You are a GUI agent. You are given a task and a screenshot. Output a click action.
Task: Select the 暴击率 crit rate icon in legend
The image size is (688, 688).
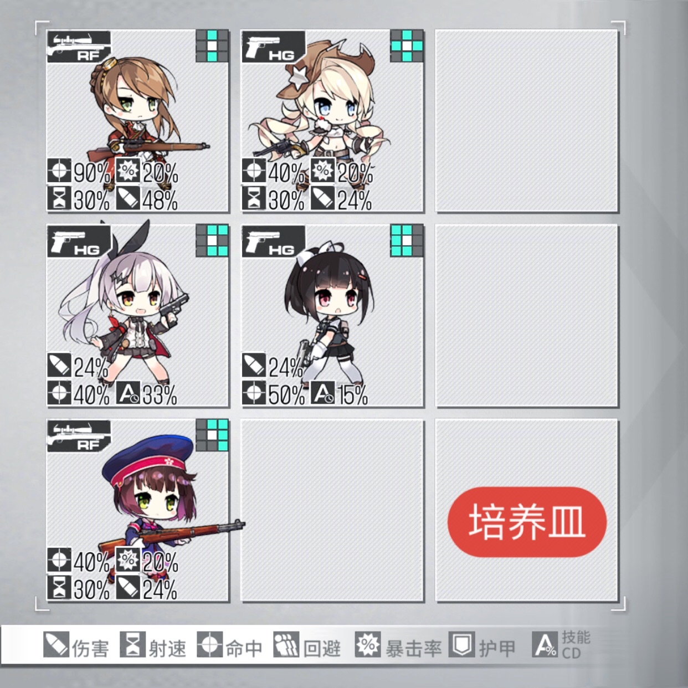pos(368,645)
